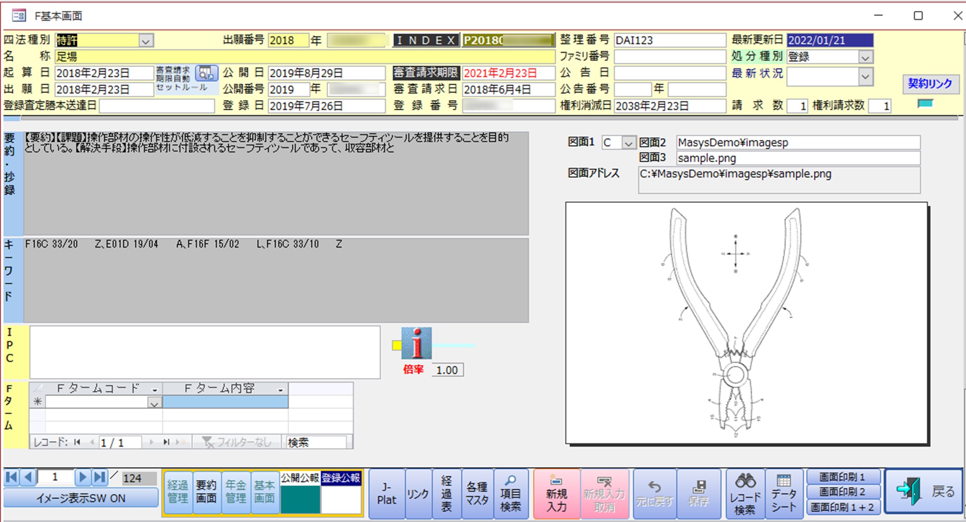Open 経過表 button
This screenshot has width=966, height=522.
(446, 494)
